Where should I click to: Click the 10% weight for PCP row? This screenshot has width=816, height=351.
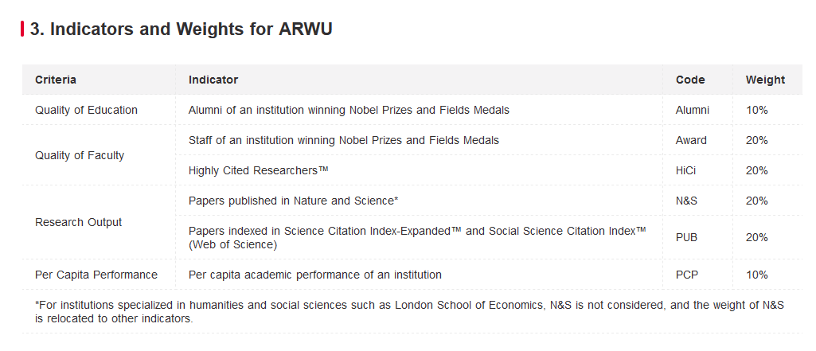756,275
